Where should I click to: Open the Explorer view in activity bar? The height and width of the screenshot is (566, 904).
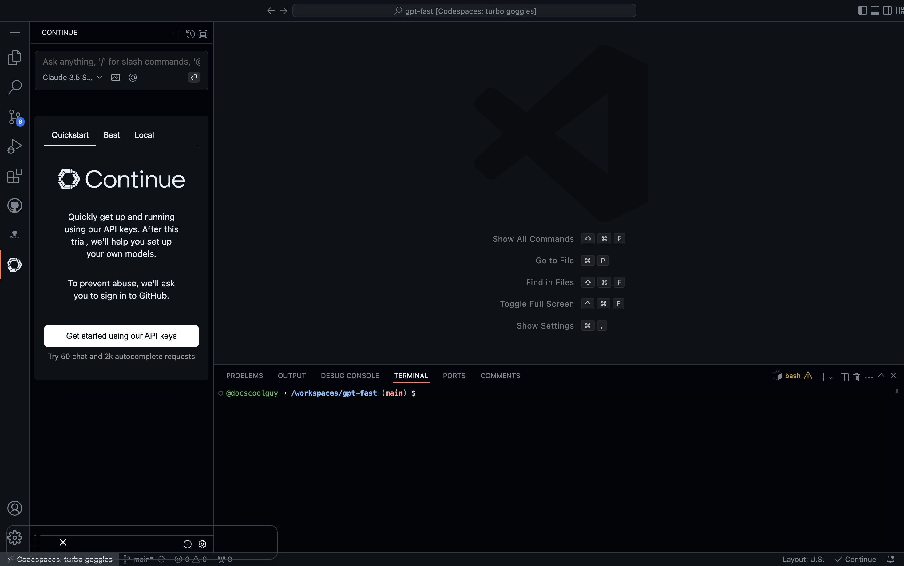point(14,58)
